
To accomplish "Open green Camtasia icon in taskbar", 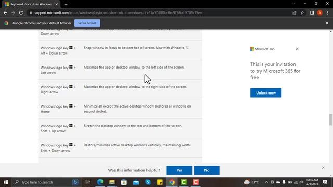I will pyautogui.click(x=184, y=182).
